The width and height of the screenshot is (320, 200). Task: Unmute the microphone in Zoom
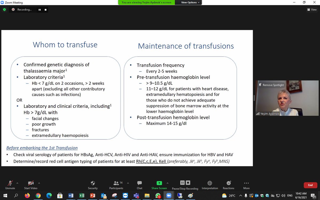(10, 185)
